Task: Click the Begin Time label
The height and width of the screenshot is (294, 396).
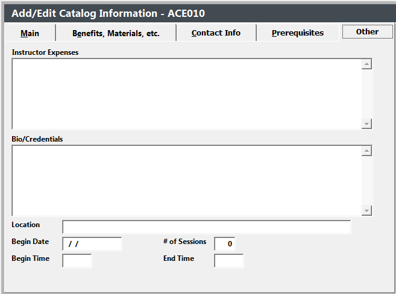Action: pos(31,258)
